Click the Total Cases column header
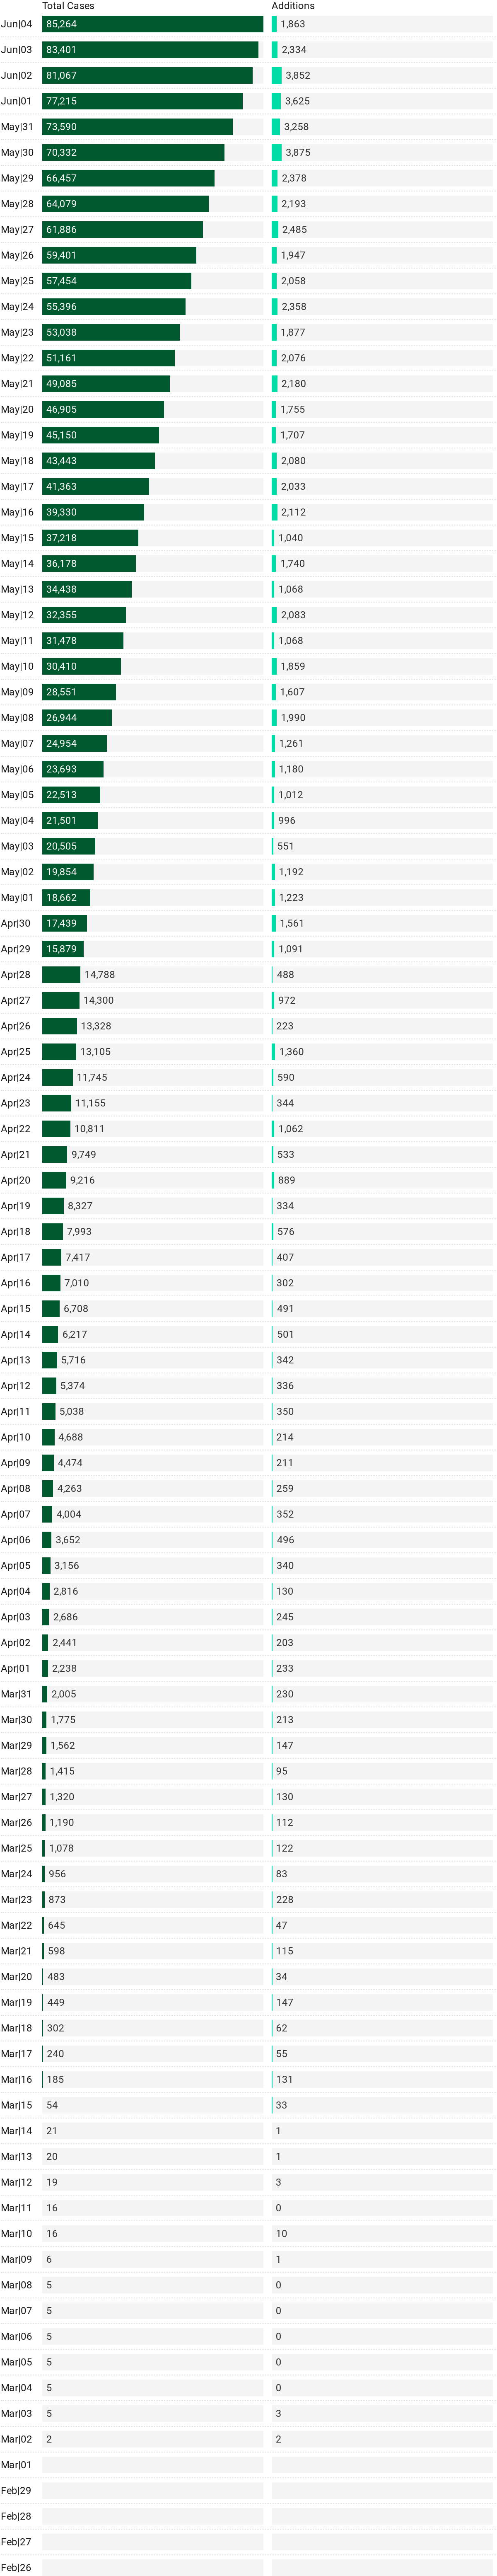Screen dimensions: 497x2576 (68, 6)
